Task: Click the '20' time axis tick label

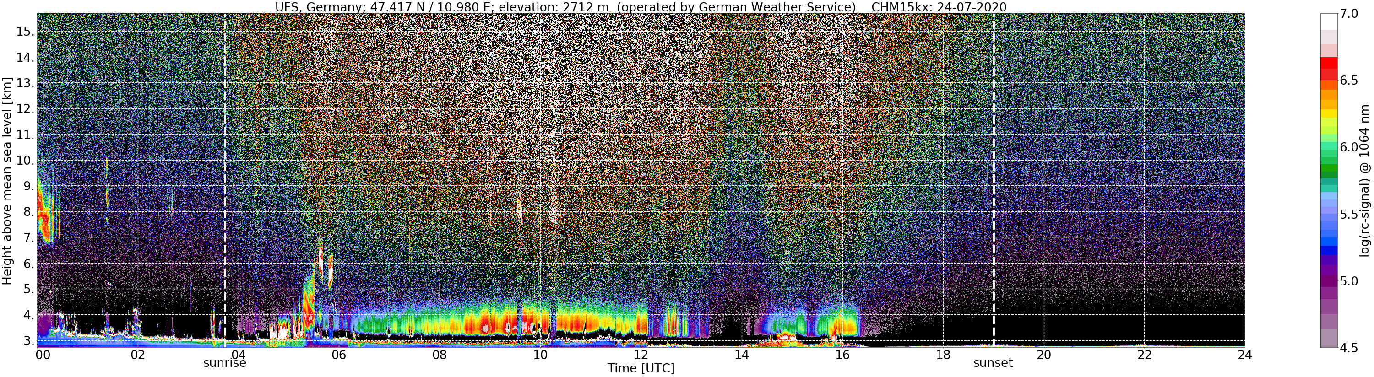Action: pos(1043,355)
